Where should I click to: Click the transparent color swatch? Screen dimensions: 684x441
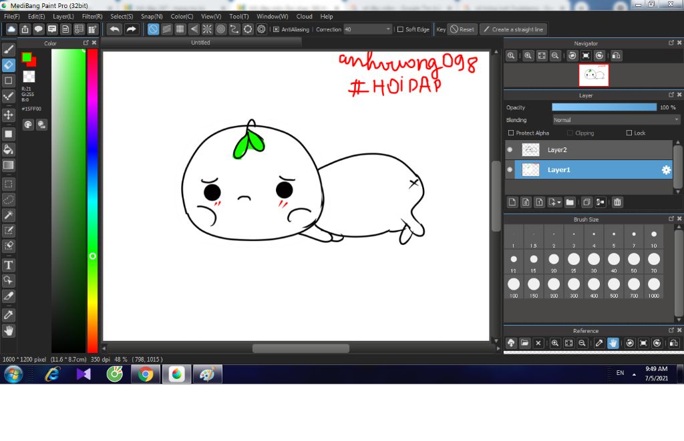[x=29, y=77]
